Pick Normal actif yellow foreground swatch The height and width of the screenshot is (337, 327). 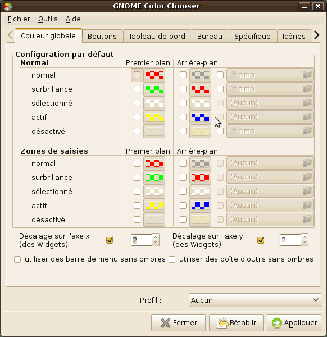tap(154, 117)
